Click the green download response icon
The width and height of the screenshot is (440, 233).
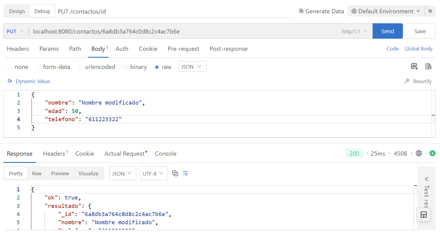[x=432, y=153]
